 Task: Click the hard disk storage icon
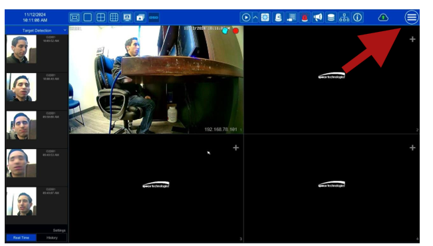(x=331, y=17)
